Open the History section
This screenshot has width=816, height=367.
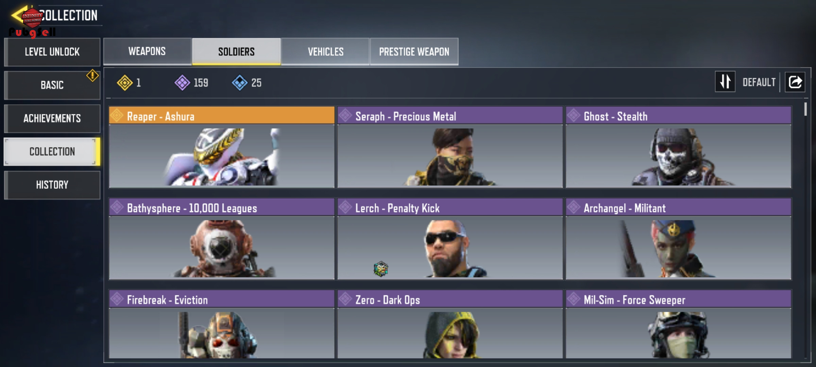52,185
